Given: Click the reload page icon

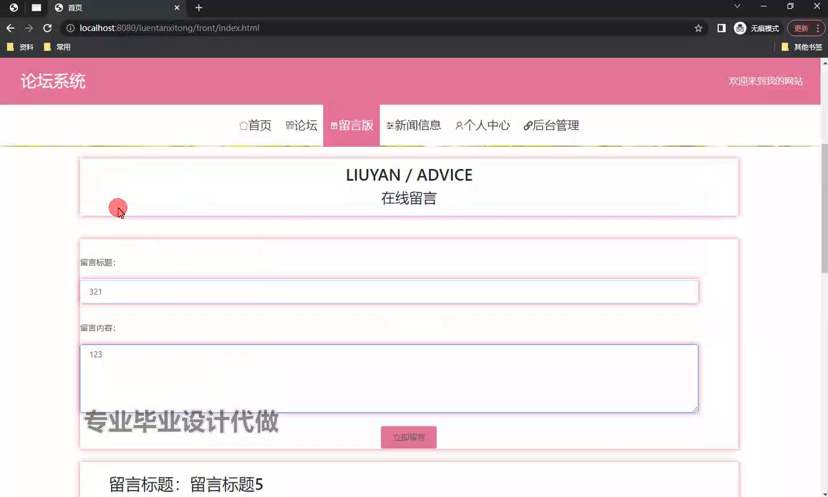Looking at the screenshot, I should tap(47, 28).
